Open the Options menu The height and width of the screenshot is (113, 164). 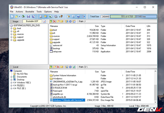click(x=48, y=12)
